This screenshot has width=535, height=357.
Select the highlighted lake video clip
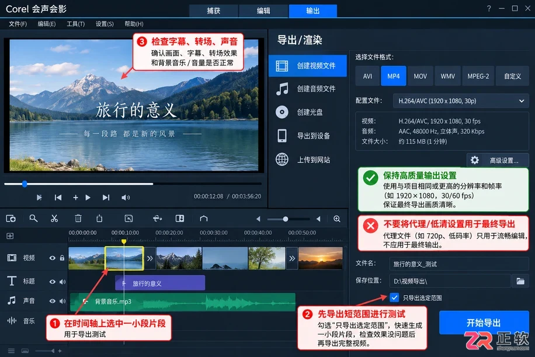pos(124,258)
